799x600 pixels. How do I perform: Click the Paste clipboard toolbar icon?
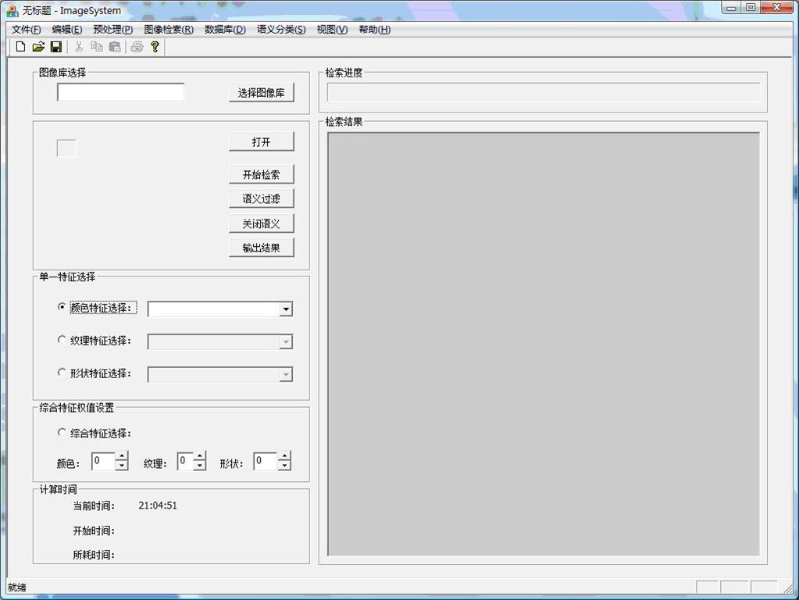click(115, 47)
